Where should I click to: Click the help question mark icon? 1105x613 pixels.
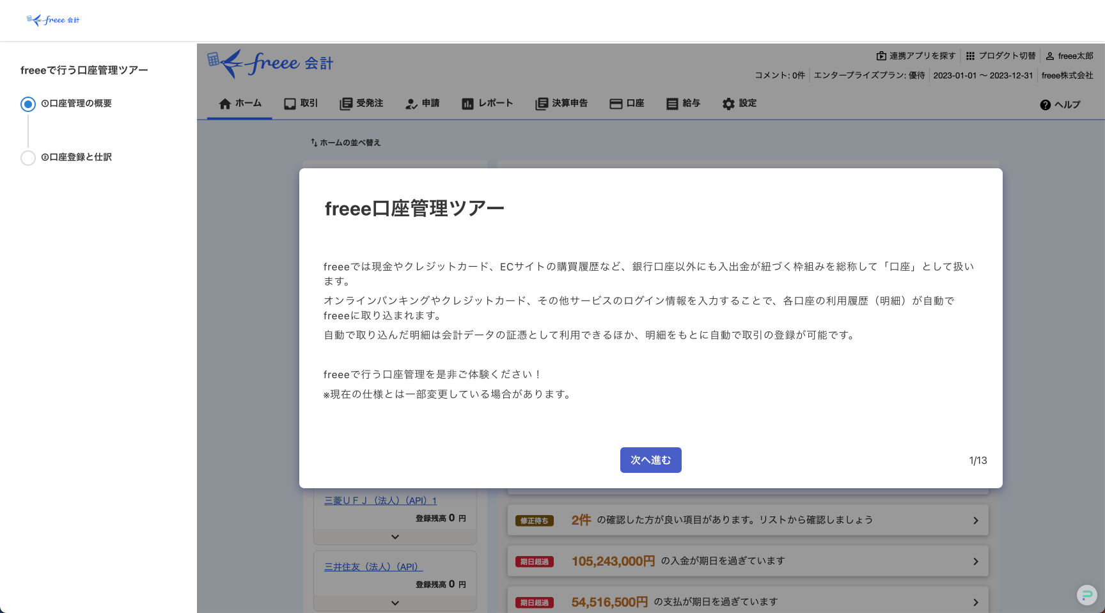tap(1046, 105)
